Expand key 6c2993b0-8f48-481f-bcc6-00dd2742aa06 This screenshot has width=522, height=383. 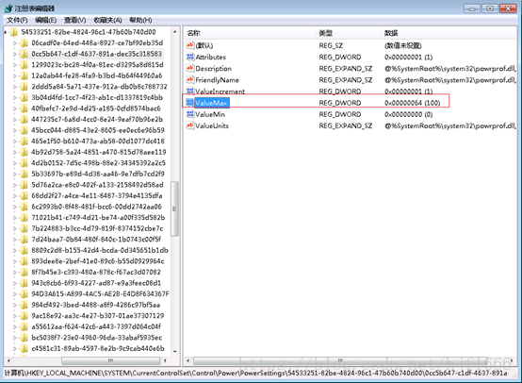[x=15, y=207]
